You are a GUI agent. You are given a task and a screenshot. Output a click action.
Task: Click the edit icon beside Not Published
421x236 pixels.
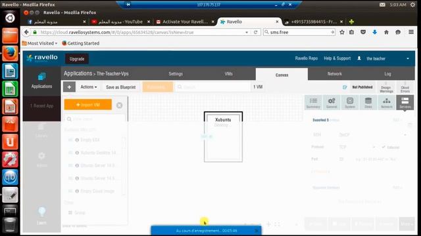point(345,87)
